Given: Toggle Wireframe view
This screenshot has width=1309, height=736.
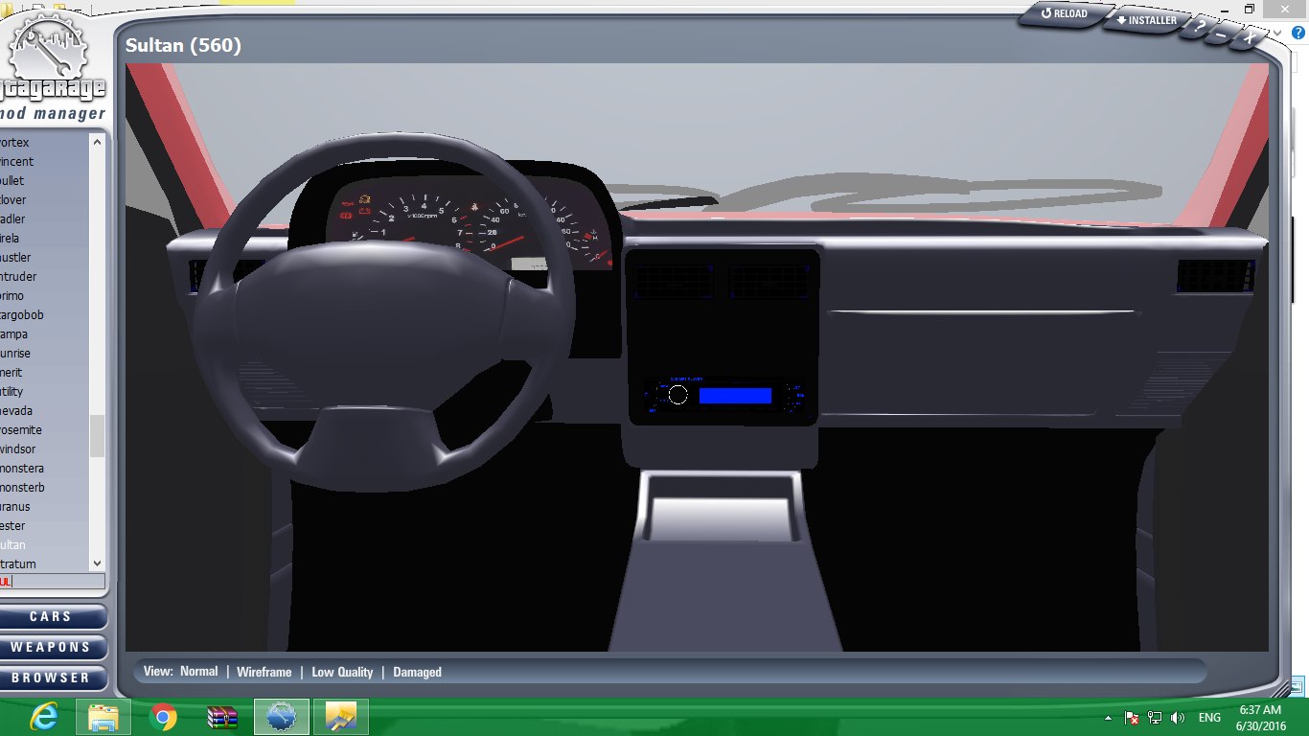Looking at the screenshot, I should (264, 672).
